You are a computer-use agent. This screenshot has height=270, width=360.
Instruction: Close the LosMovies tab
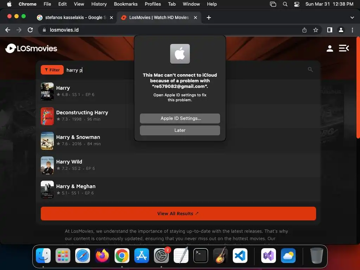[x=195, y=18]
